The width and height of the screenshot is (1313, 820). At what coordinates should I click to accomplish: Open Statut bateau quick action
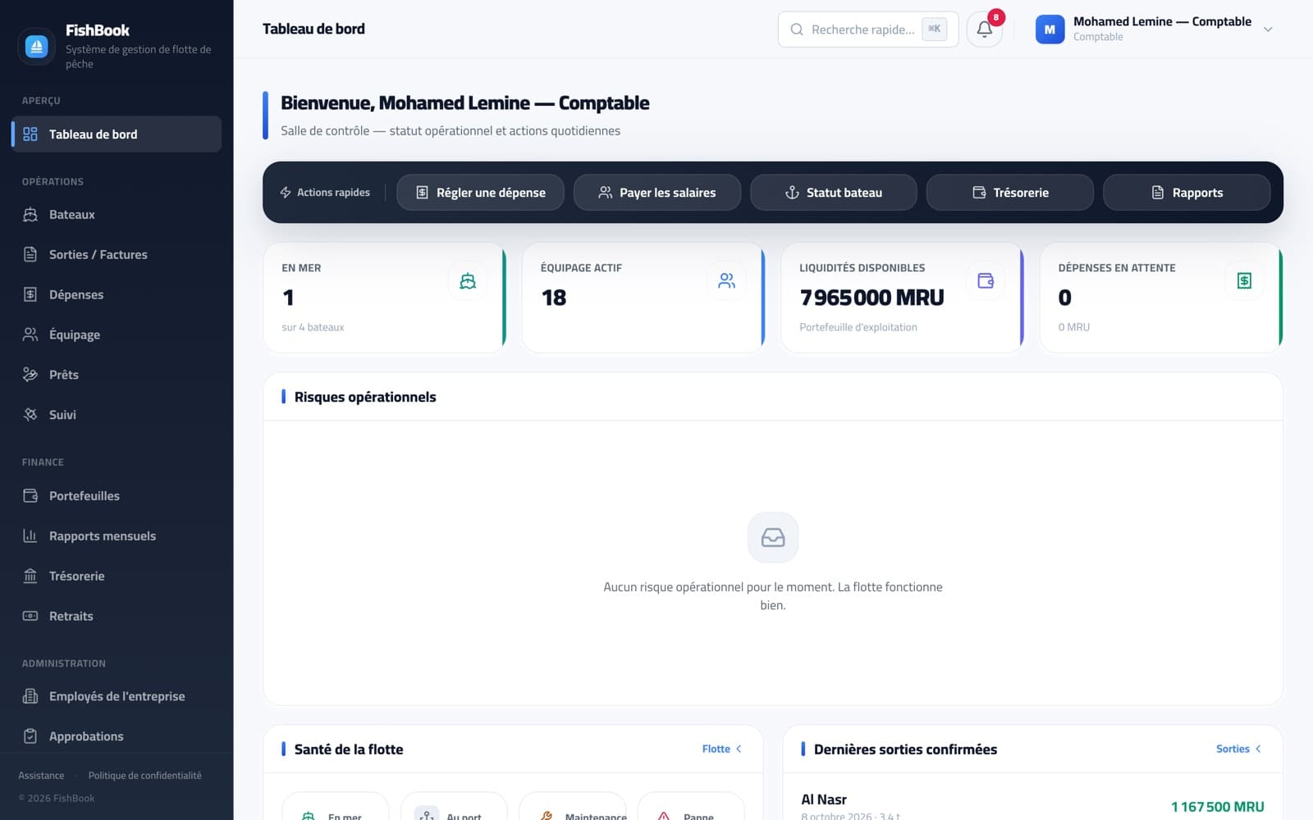[834, 193]
